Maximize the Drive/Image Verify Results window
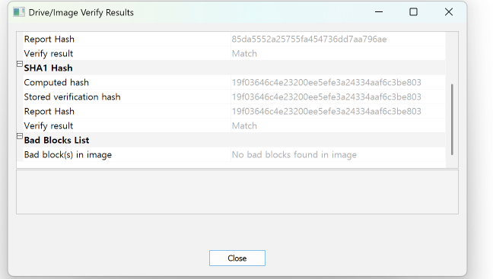493x279 pixels. [x=413, y=12]
